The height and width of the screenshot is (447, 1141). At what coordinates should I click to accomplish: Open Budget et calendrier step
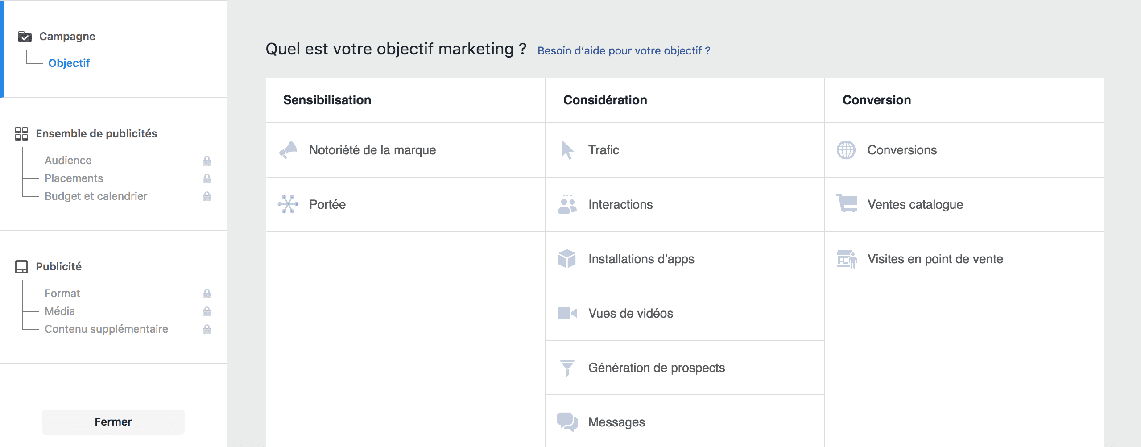coord(96,196)
